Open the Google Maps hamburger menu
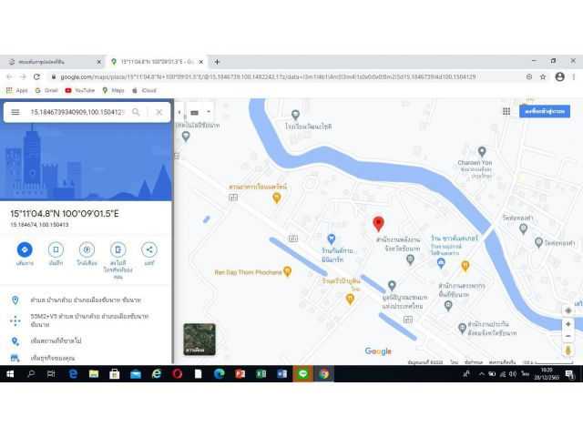This screenshot has height=437, width=583. pos(15,112)
